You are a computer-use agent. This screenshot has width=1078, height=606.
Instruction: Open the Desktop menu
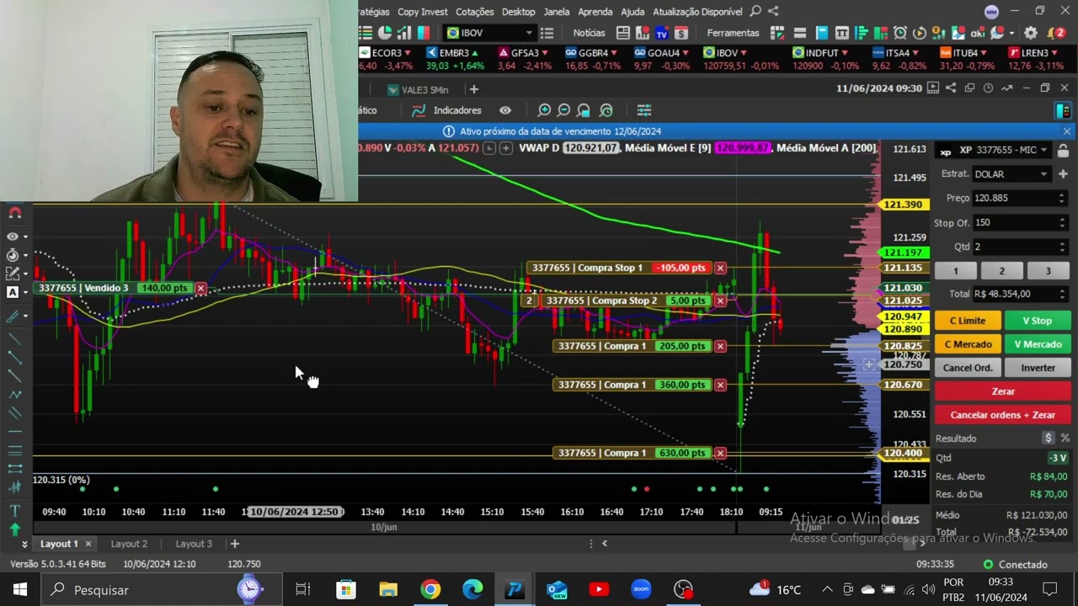click(519, 12)
